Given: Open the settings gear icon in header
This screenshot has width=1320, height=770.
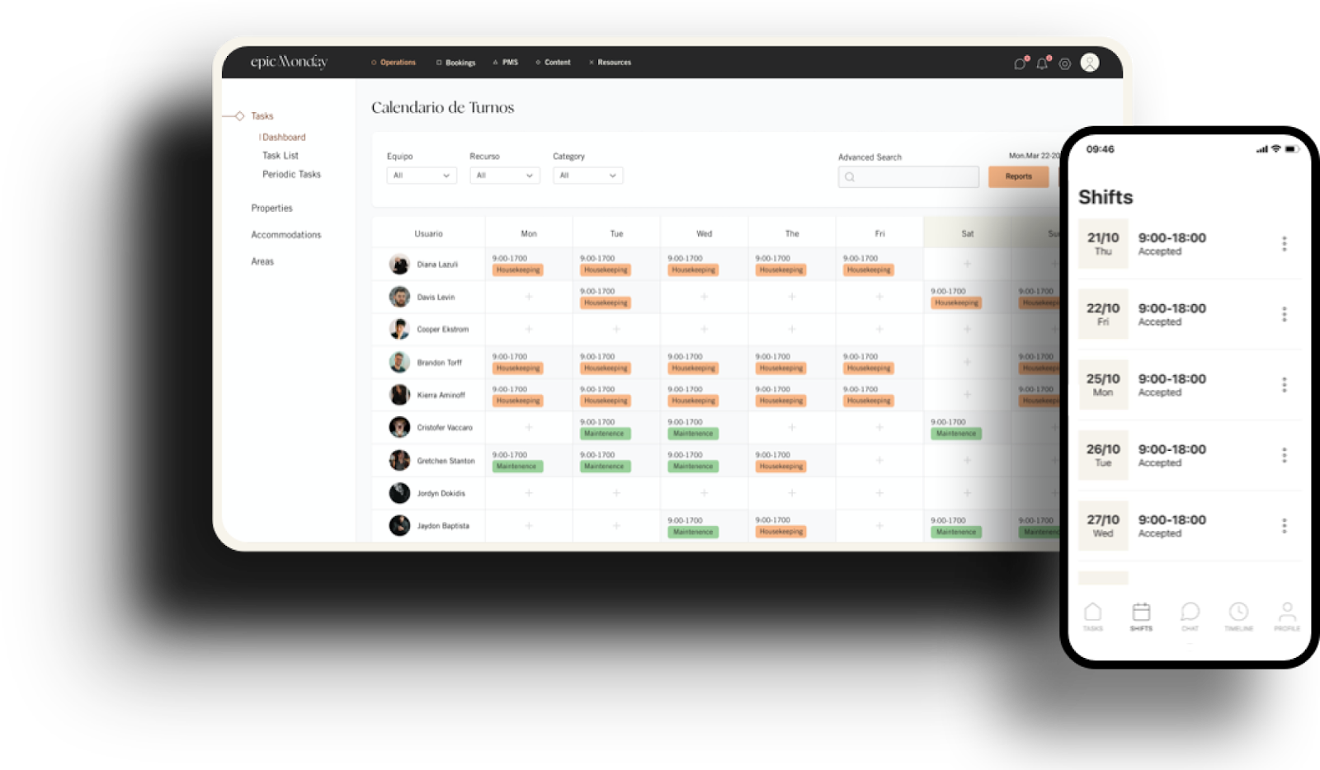Looking at the screenshot, I should 1065,63.
